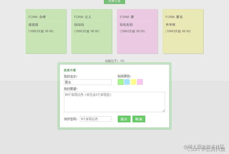Click the name field showing 匿名

(x=88, y=82)
